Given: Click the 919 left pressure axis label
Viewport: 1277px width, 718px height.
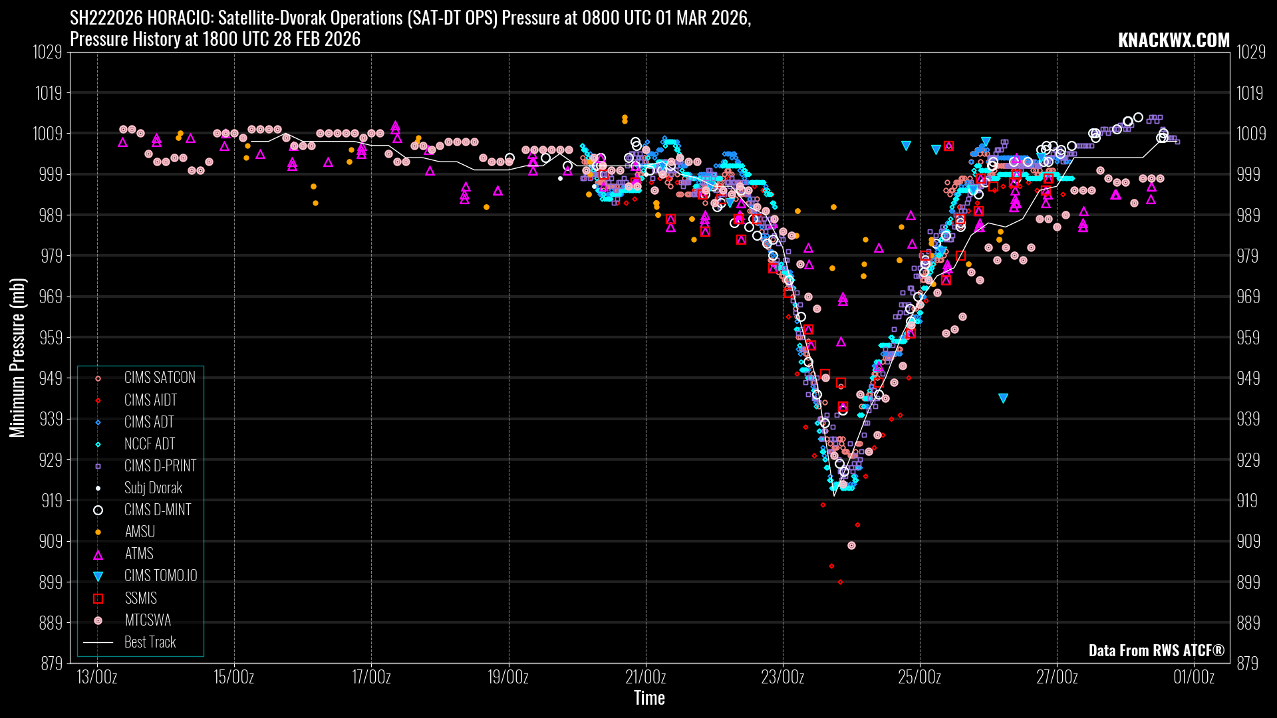Looking at the screenshot, I should click(52, 501).
